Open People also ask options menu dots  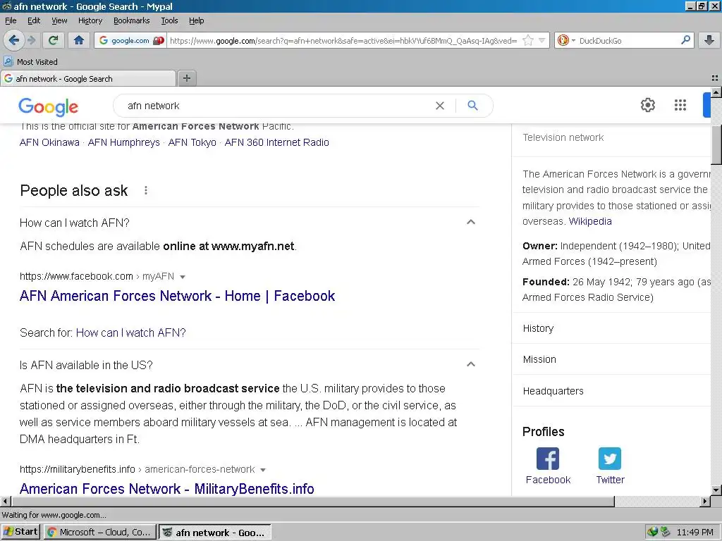pyautogui.click(x=146, y=190)
